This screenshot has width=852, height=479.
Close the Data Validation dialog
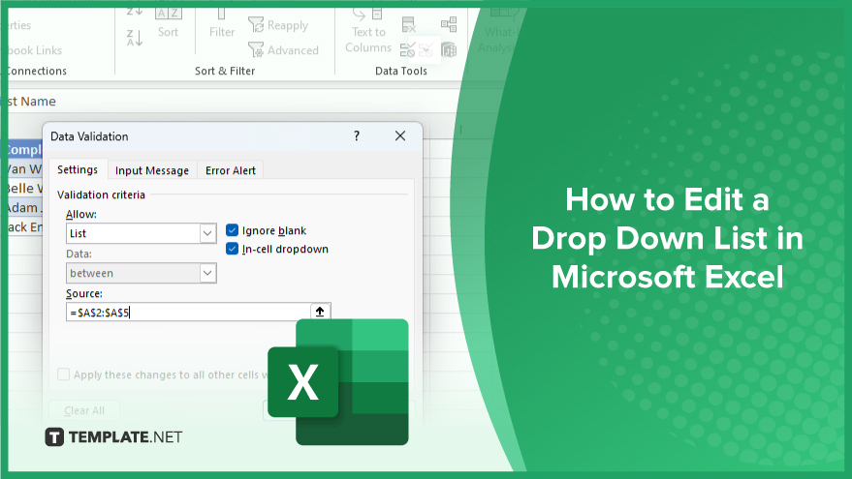pyautogui.click(x=400, y=135)
